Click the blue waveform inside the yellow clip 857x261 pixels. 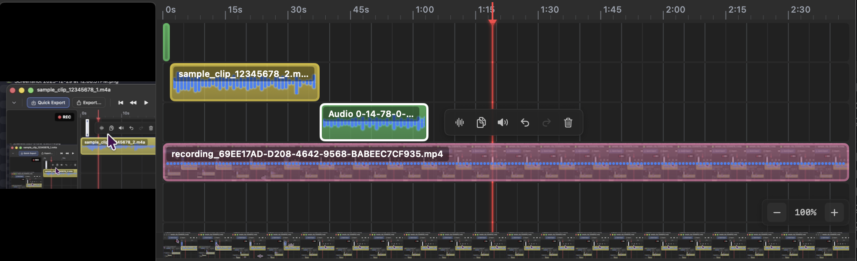[x=244, y=84]
